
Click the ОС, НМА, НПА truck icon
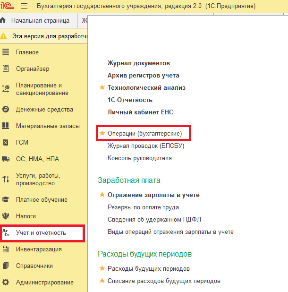[x=6, y=159]
